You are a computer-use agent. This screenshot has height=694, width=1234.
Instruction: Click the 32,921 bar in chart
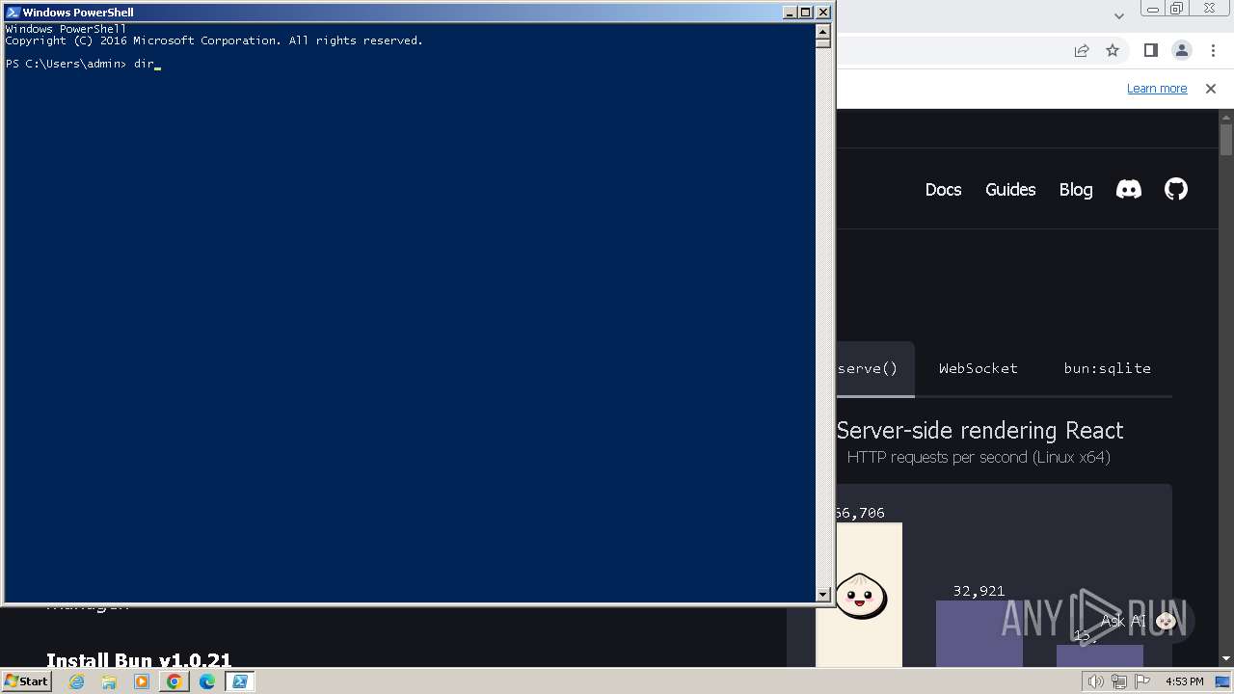(979, 634)
